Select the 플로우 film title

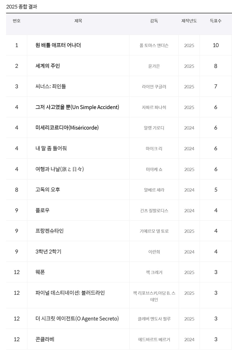[x=43, y=210]
